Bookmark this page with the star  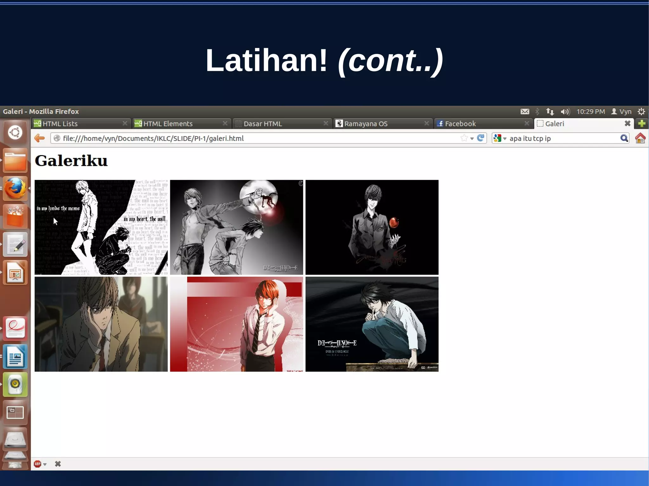click(464, 138)
